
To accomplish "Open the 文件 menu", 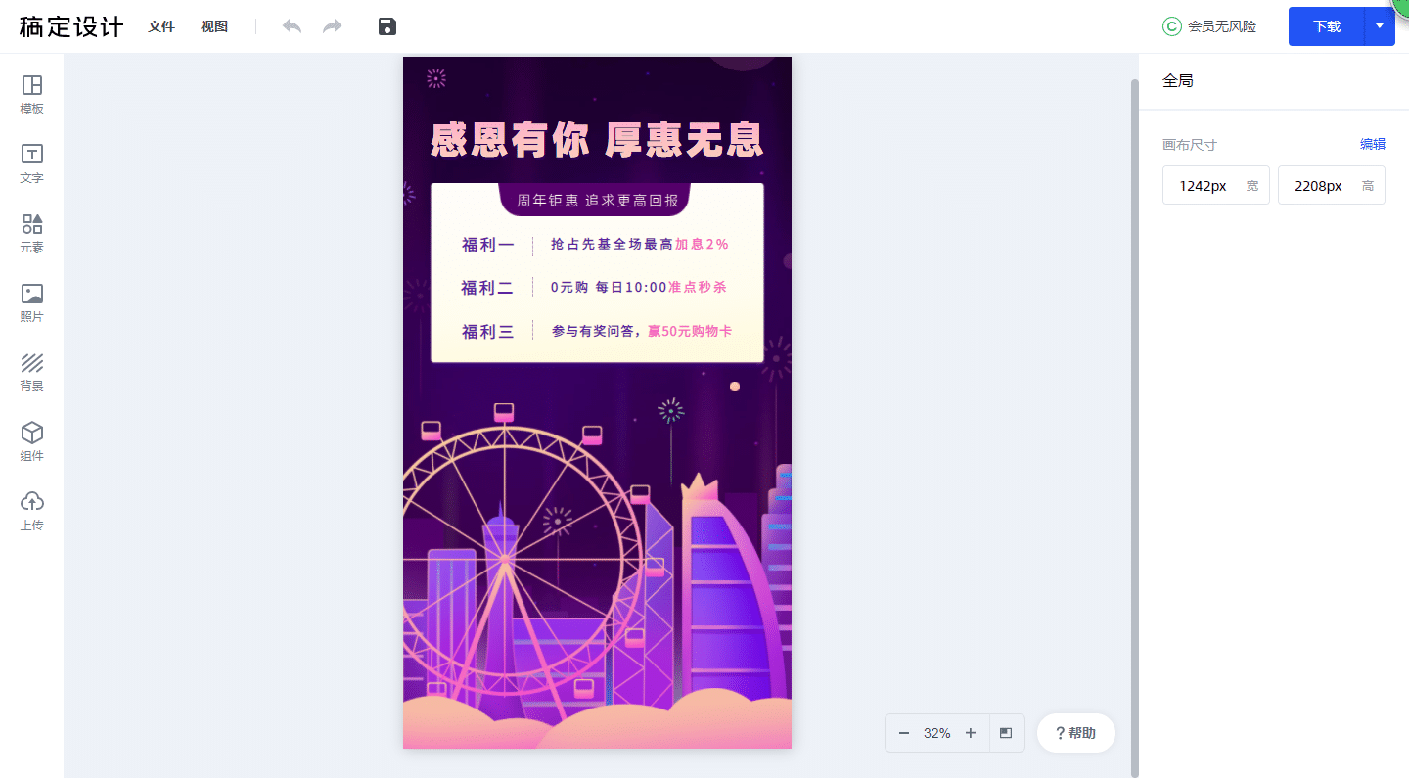I will [x=161, y=26].
